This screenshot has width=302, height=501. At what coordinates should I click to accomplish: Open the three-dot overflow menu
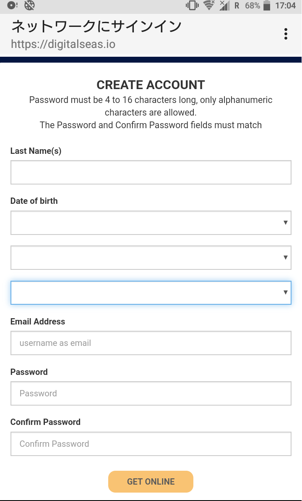tap(286, 34)
